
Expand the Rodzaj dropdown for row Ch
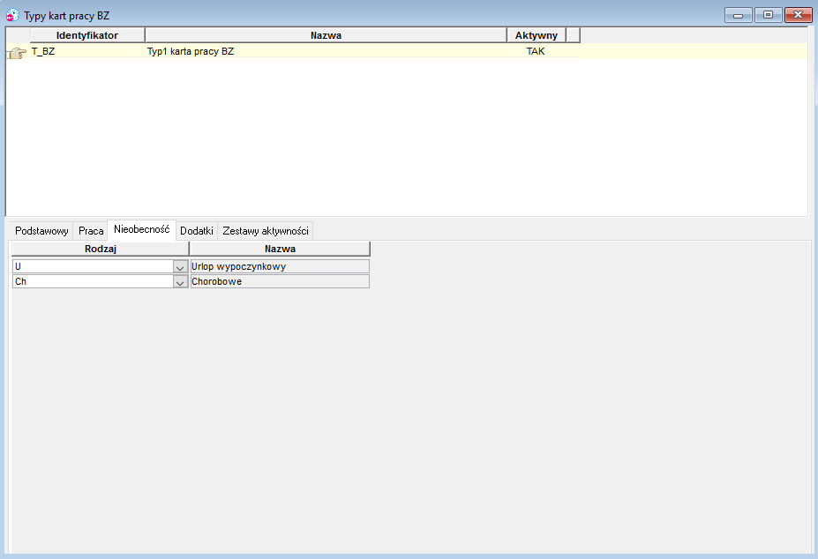click(180, 282)
